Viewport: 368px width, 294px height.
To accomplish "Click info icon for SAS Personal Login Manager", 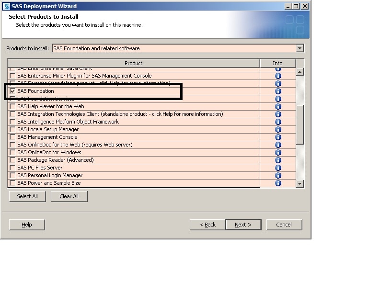I will click(278, 175).
